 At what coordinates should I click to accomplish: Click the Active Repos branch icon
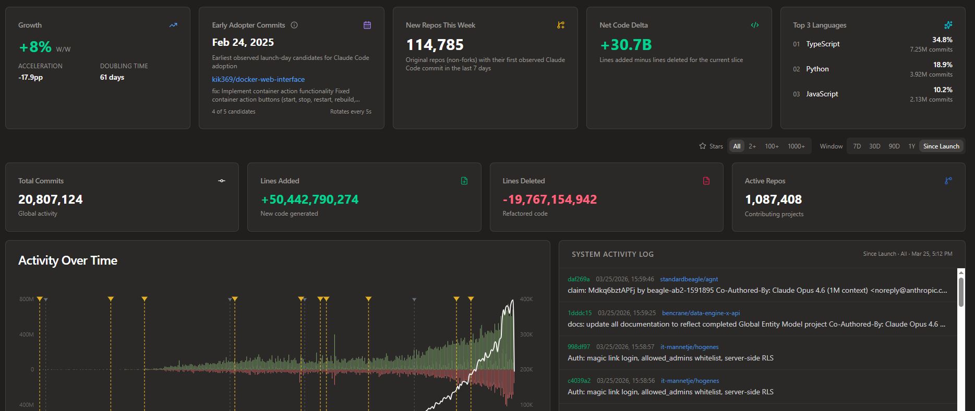coord(948,181)
